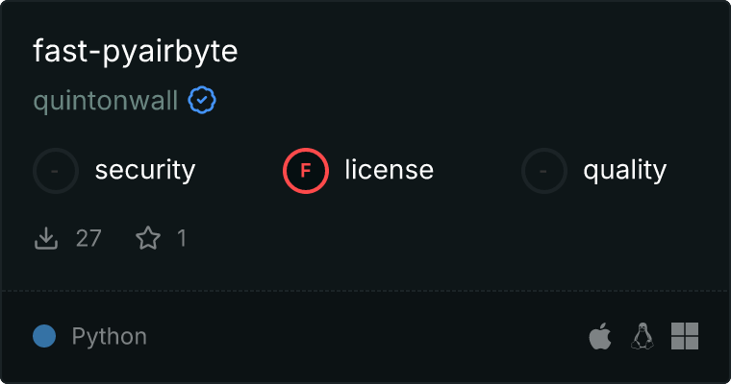The image size is (731, 384).
Task: Click the star icon
Action: tap(147, 238)
